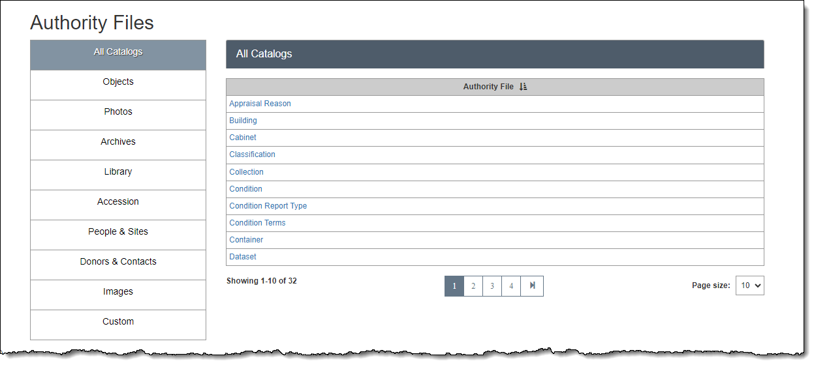
Task: Click the Classification link
Action: pos(252,154)
